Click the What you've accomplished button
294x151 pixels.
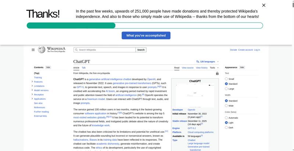146,36
